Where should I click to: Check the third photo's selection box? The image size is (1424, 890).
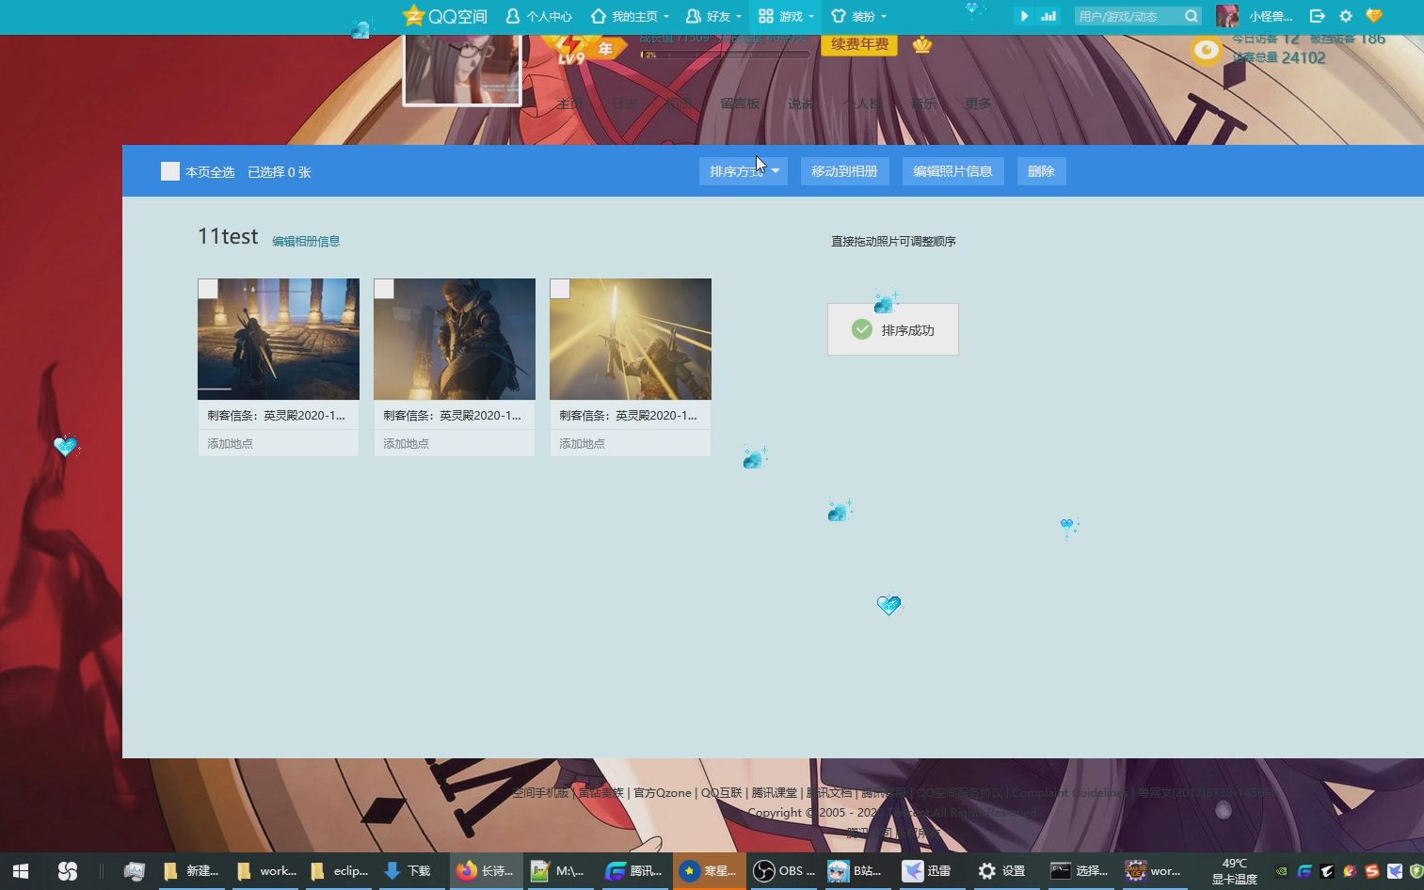click(x=560, y=289)
